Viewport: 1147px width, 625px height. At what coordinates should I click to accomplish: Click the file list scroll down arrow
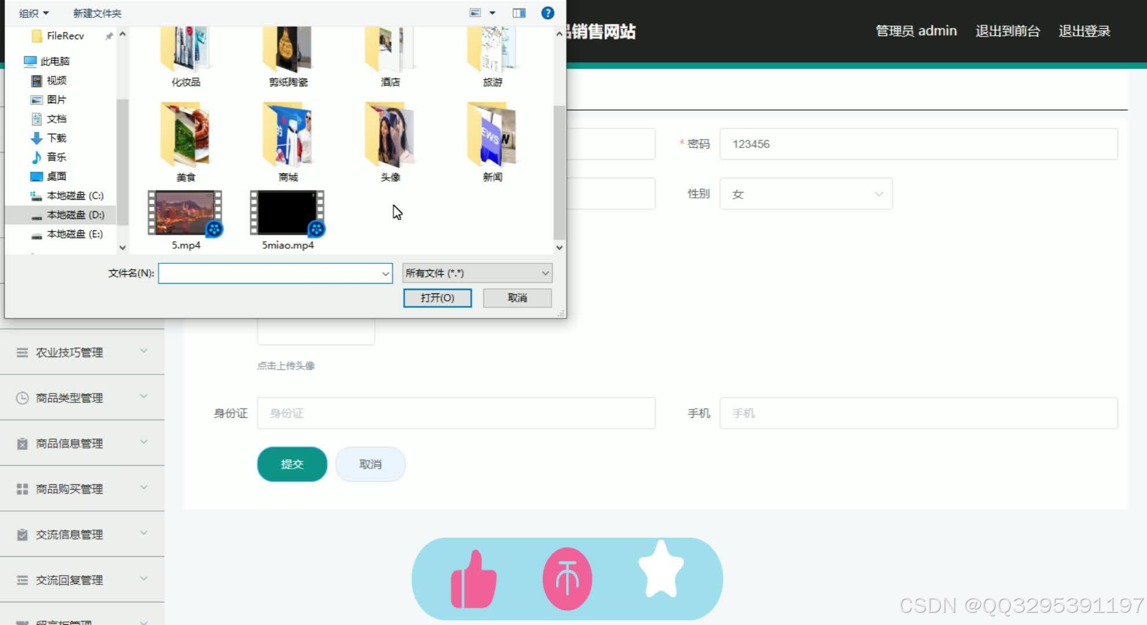559,247
